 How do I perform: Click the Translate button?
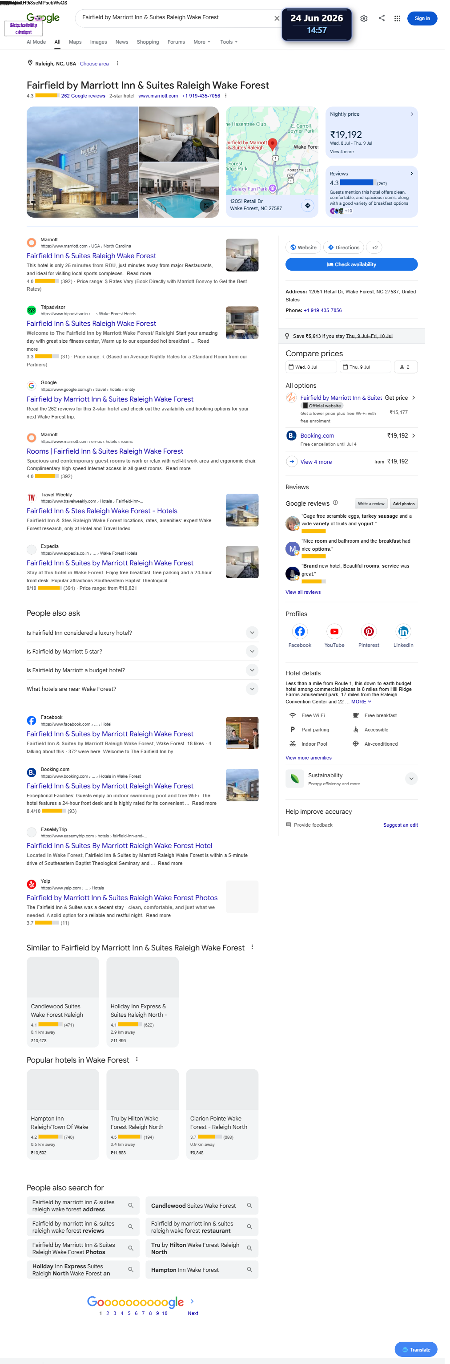[416, 1349]
